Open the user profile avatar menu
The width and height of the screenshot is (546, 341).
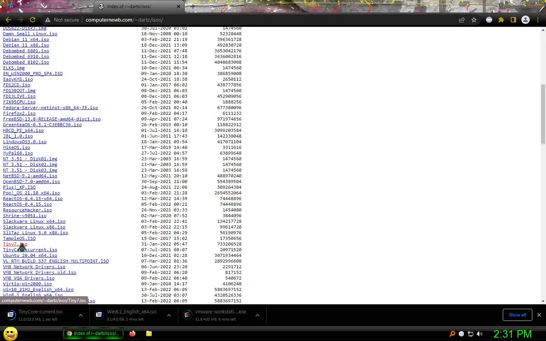tap(526, 20)
